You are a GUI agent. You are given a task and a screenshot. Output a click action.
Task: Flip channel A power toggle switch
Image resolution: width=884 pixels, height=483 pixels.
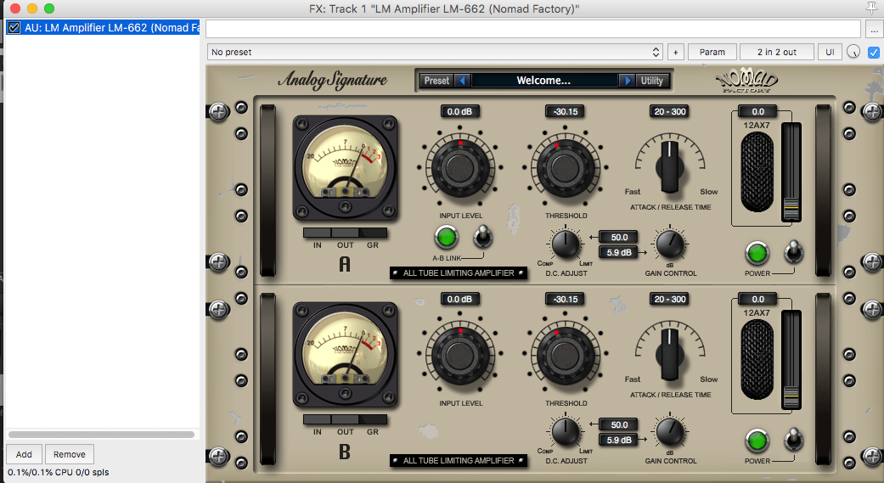pyautogui.click(x=794, y=252)
